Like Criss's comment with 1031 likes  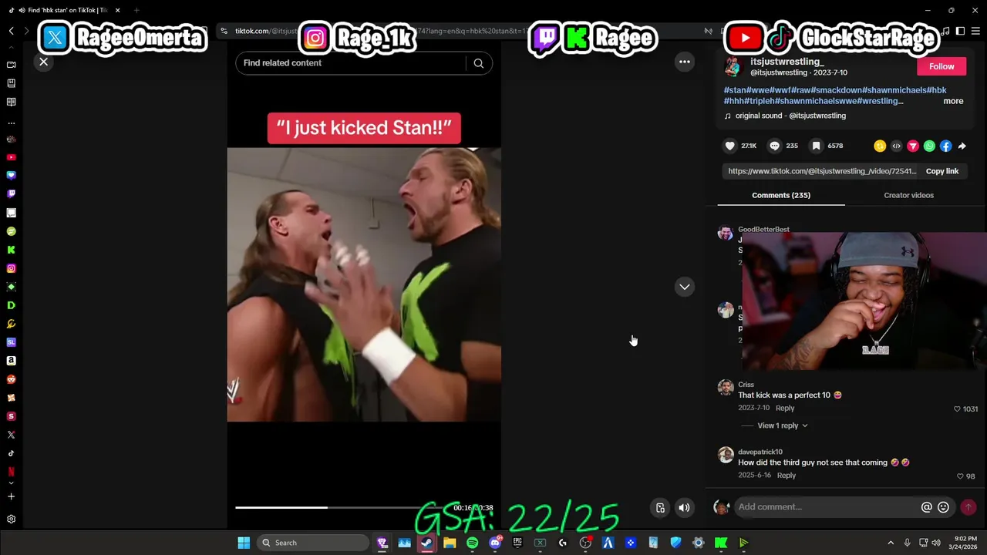pyautogui.click(x=958, y=409)
